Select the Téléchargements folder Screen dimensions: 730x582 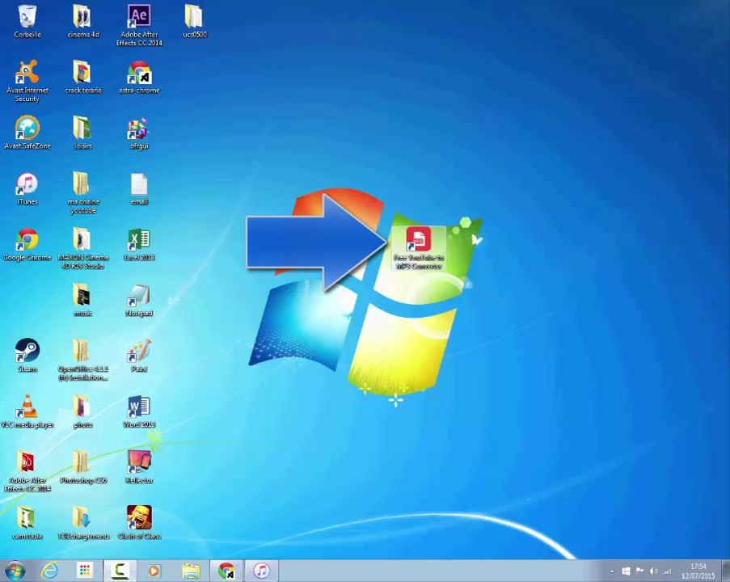click(x=83, y=523)
